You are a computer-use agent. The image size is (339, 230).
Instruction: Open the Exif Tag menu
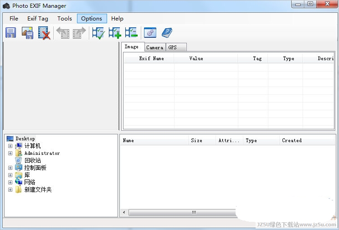pyautogui.click(x=38, y=19)
